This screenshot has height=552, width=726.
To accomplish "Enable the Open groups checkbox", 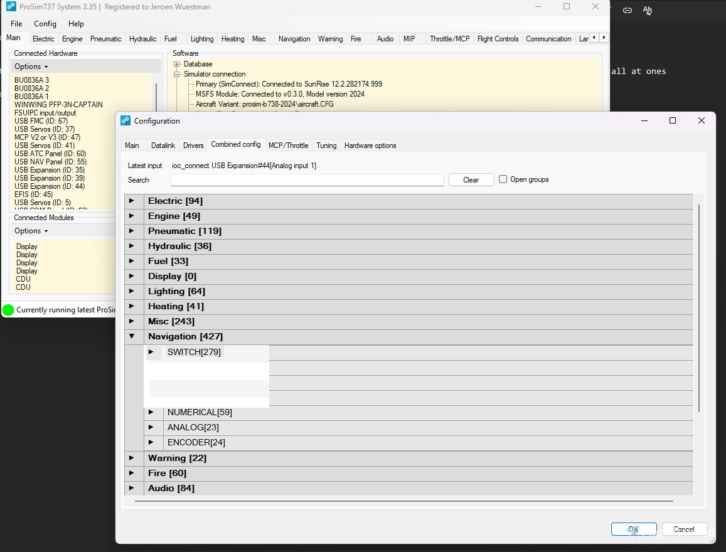I will point(503,179).
